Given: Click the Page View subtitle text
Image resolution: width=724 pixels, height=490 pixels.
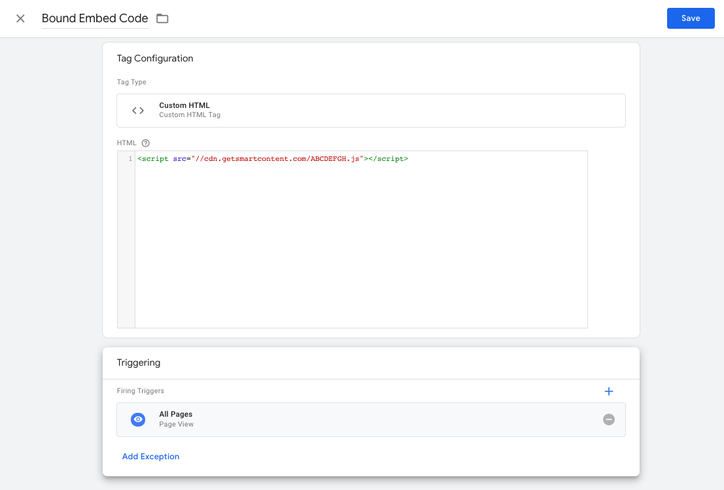Looking at the screenshot, I should tap(177, 425).
